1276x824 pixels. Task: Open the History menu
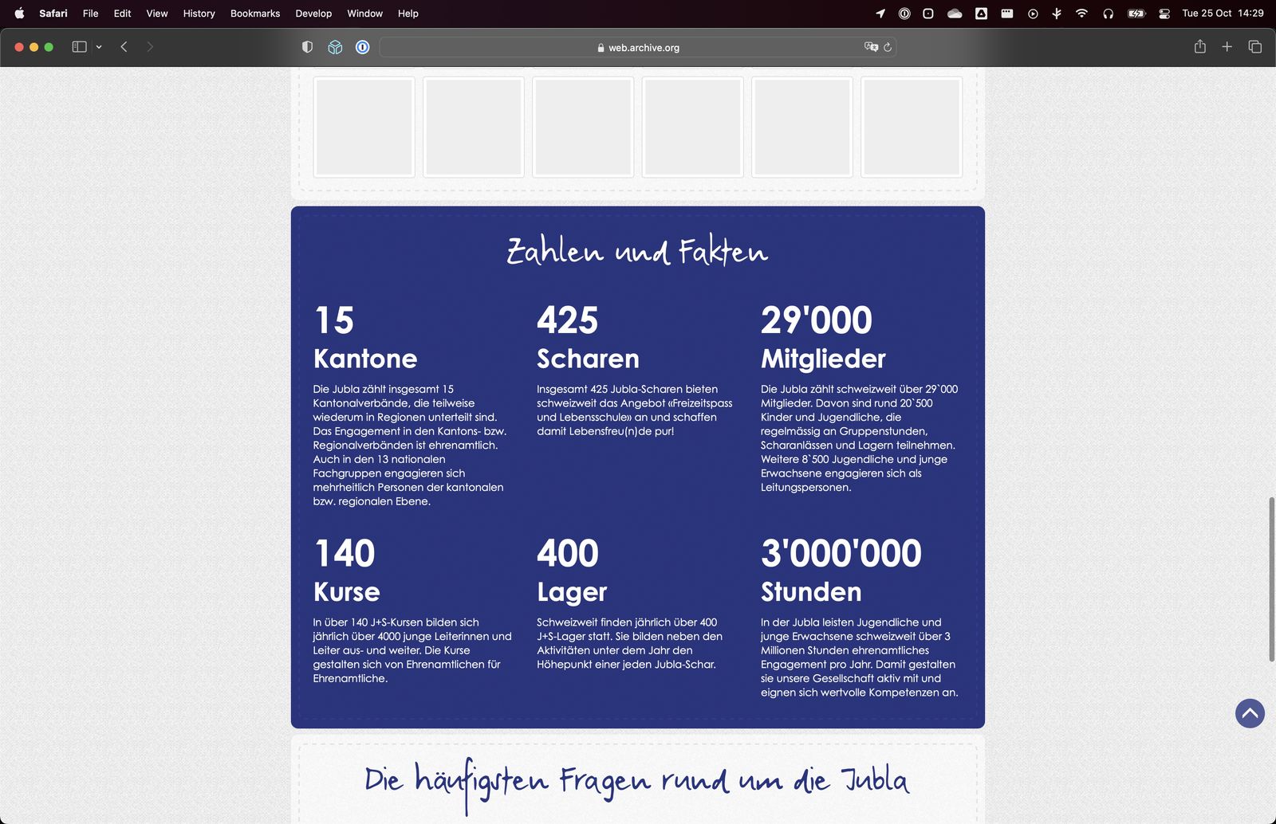199,13
